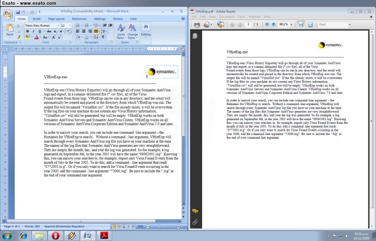Screen dimensions: 376x241
Task: Switch to the Page Layout tab in Word
Action: tap(56, 19)
